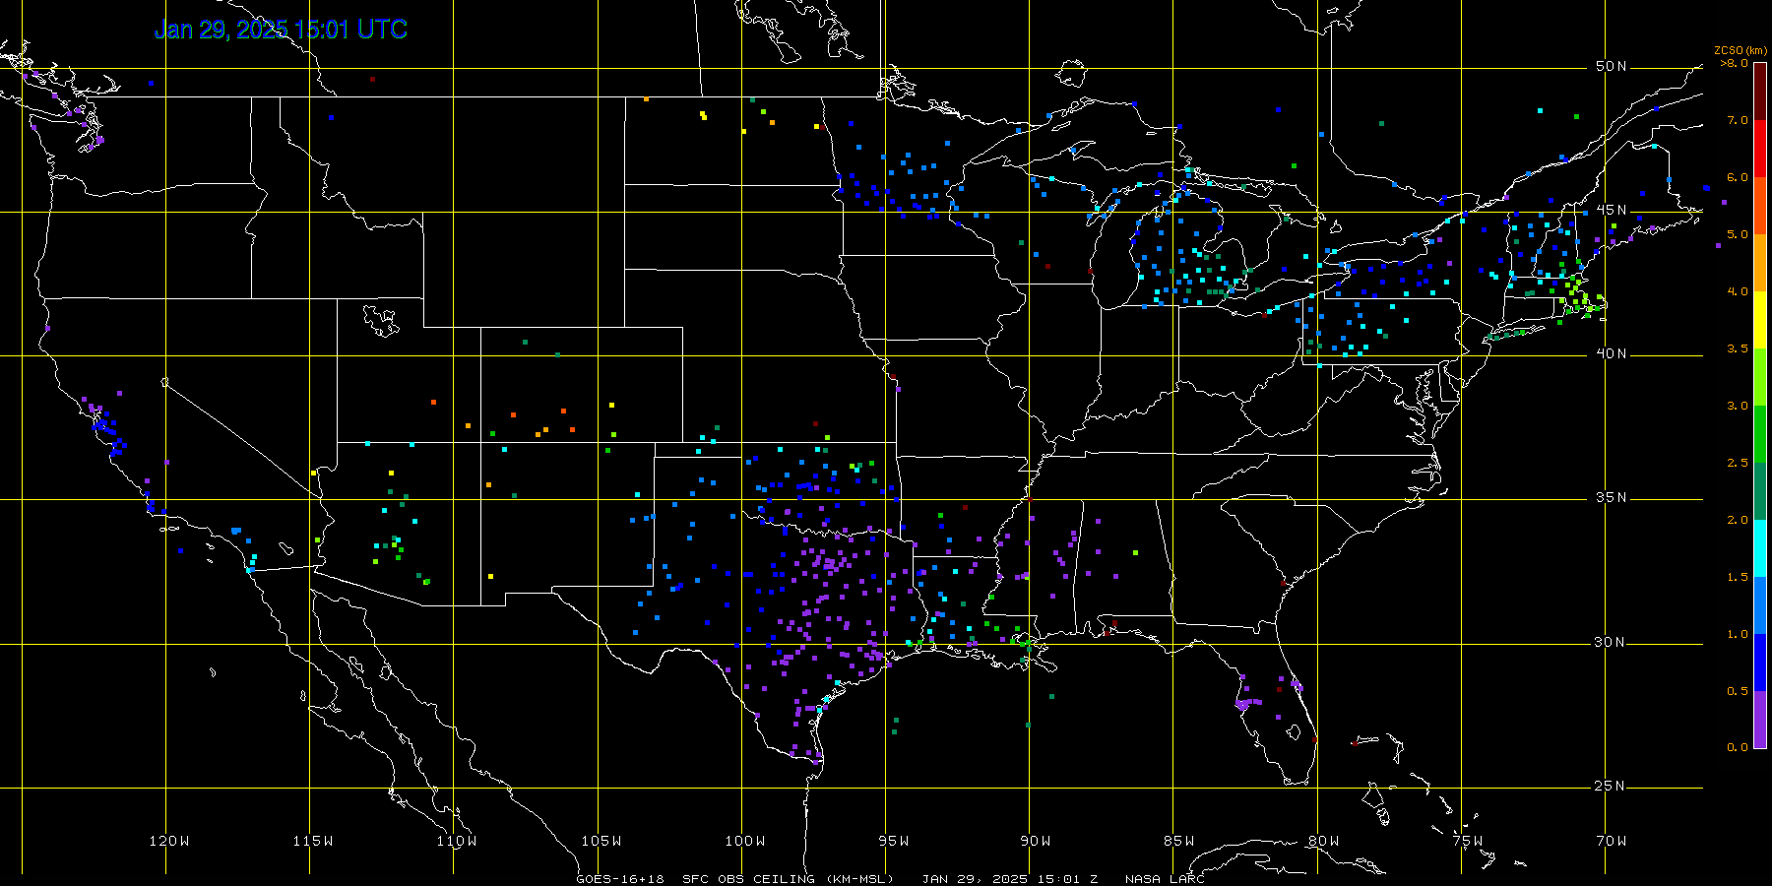Click the 110W longitude label

pyautogui.click(x=457, y=842)
